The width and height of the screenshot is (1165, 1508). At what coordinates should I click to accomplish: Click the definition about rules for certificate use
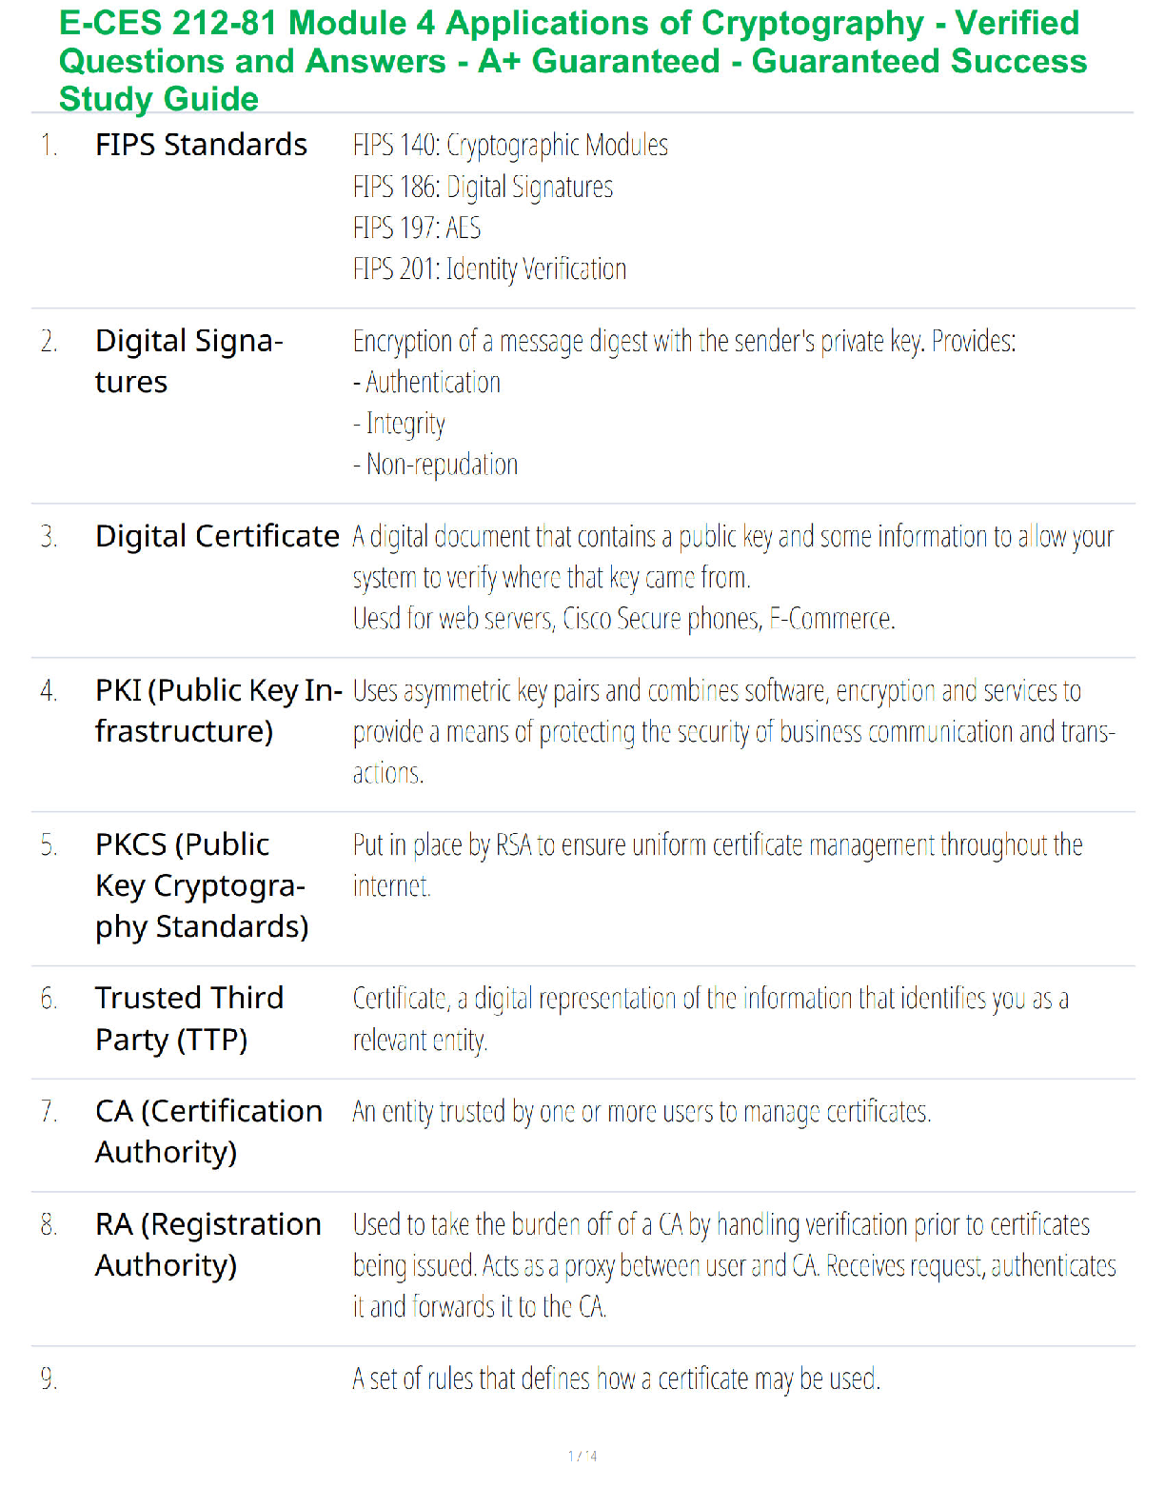click(x=617, y=1379)
